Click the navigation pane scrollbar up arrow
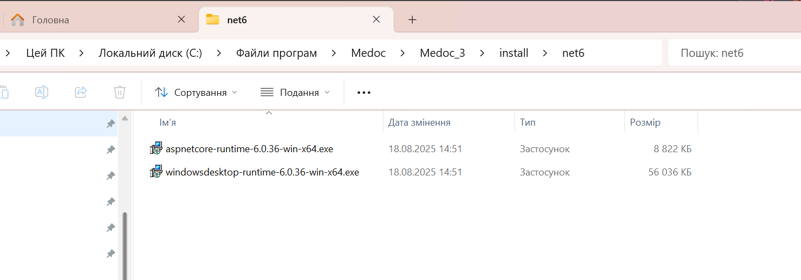 pyautogui.click(x=125, y=119)
